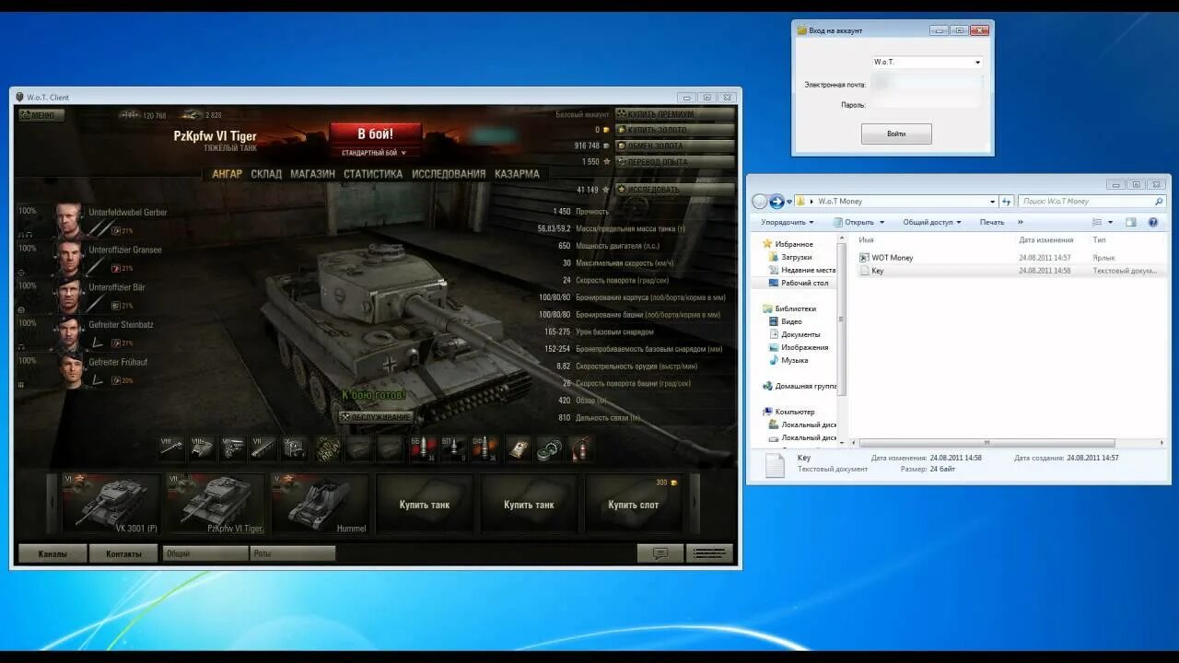Open the Обслуживание service button
Image resolution: width=1179 pixels, height=663 pixels.
[x=376, y=417]
